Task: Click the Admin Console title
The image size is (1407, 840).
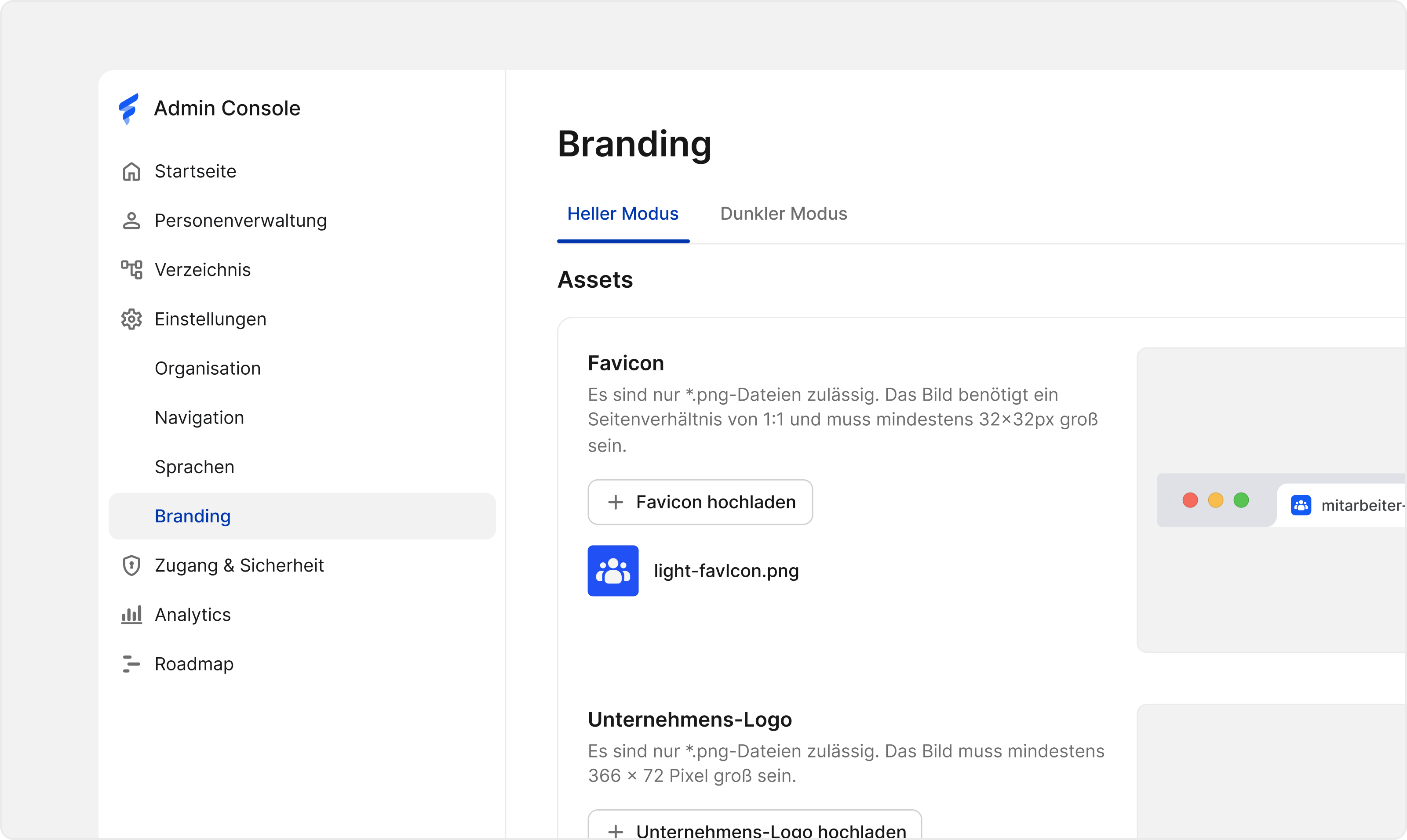Action: tap(227, 108)
